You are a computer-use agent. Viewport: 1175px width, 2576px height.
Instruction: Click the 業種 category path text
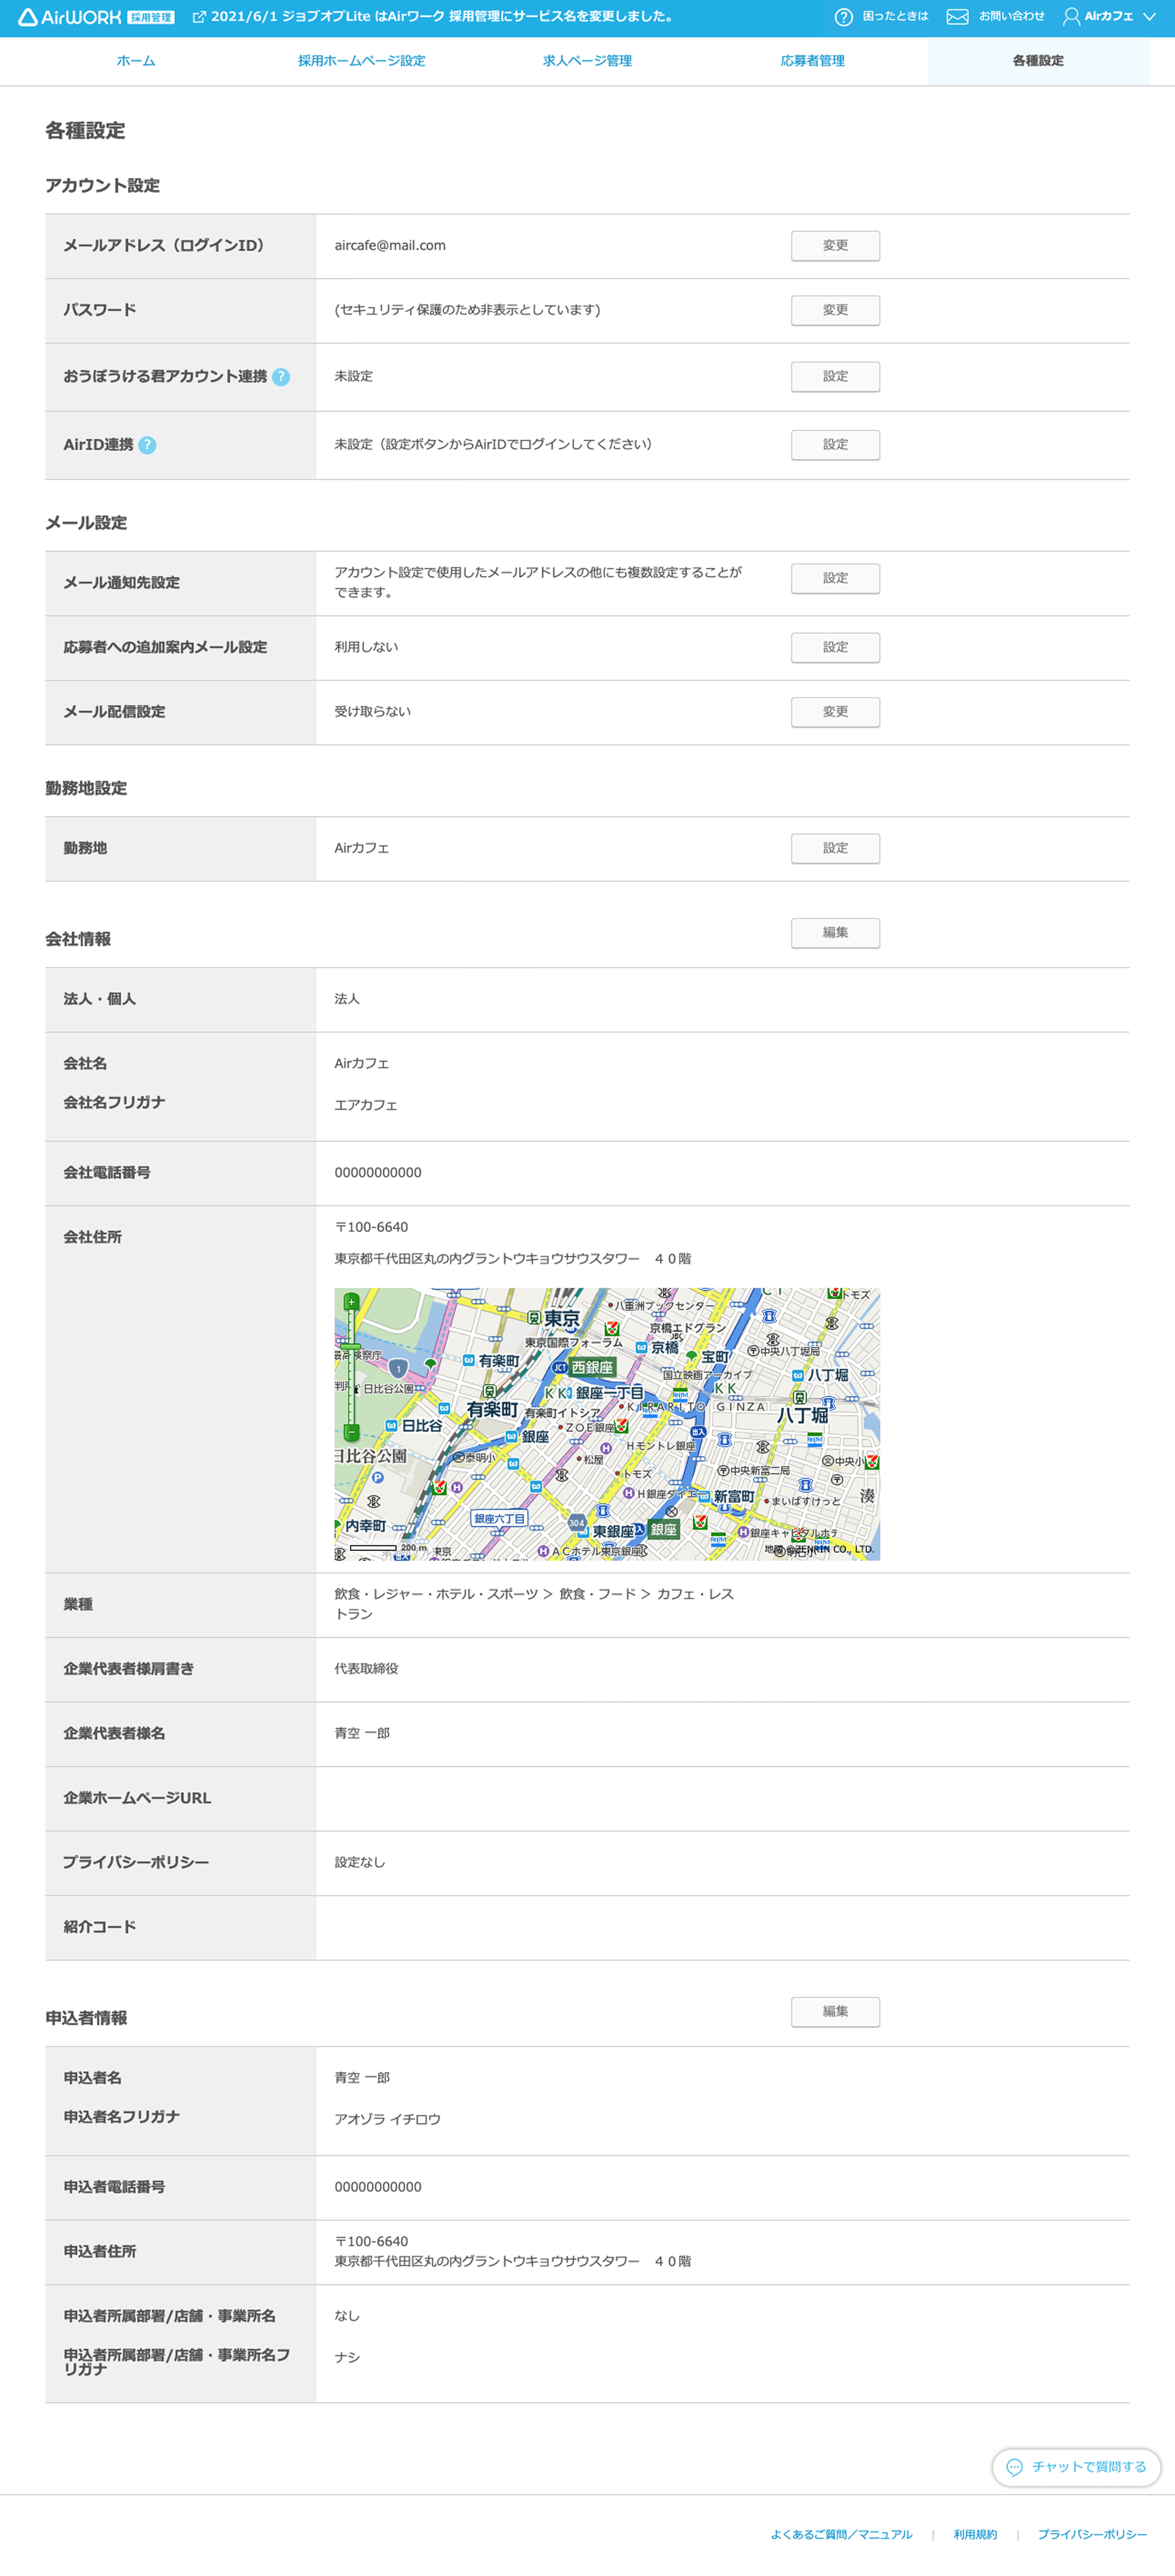point(534,1604)
